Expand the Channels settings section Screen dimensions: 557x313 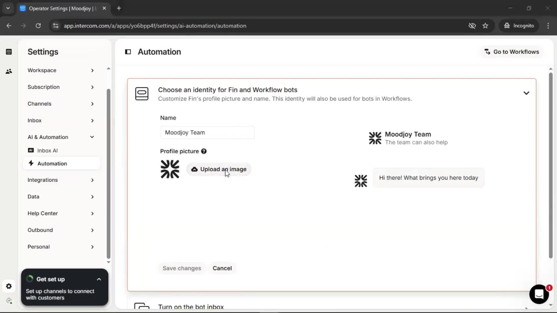[61, 104]
